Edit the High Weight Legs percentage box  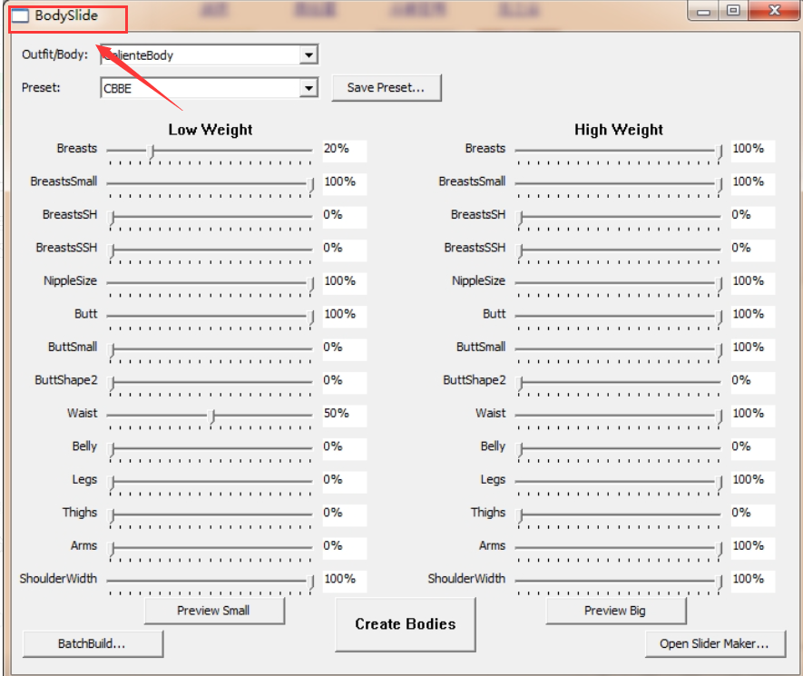coord(753,482)
